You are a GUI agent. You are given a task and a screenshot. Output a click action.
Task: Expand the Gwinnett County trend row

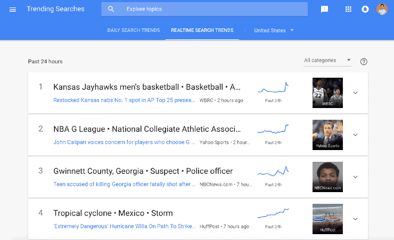[x=356, y=177]
